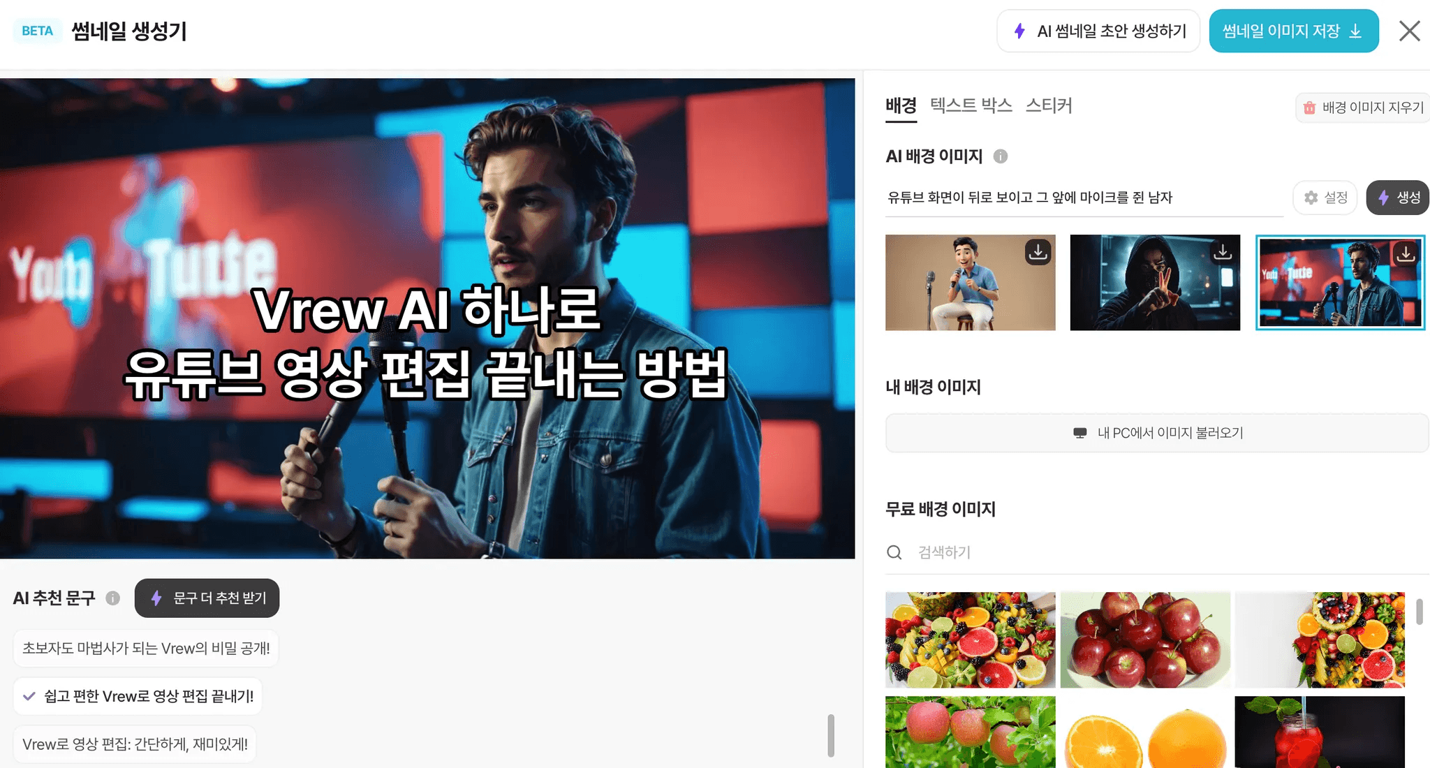Click the AI 썸네일 초안 생성하기 button
This screenshot has height=768, width=1430.
click(1098, 31)
